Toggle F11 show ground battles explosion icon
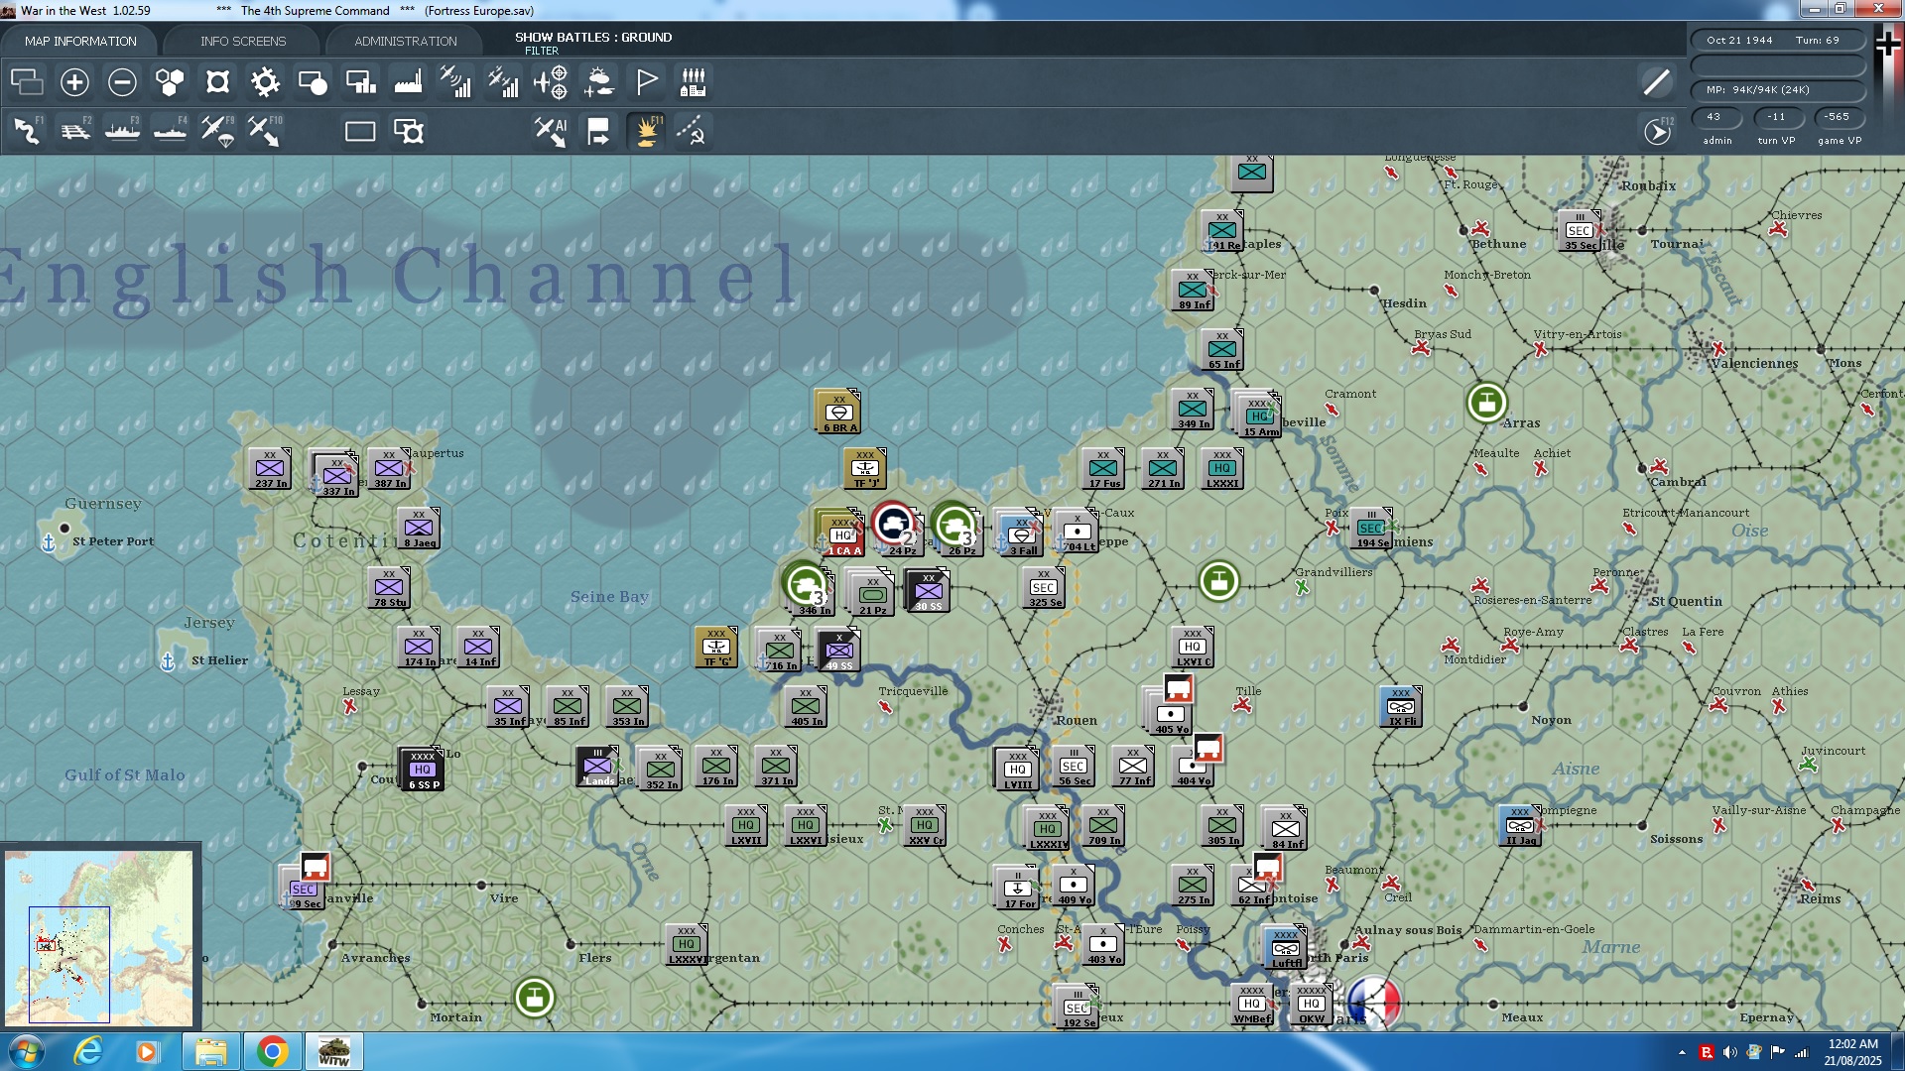Image resolution: width=1905 pixels, height=1071 pixels. click(646, 131)
